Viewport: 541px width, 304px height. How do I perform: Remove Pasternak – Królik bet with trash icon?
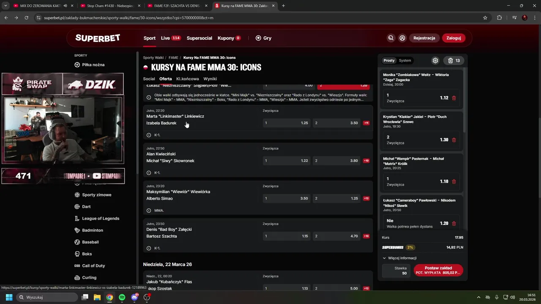[454, 182]
